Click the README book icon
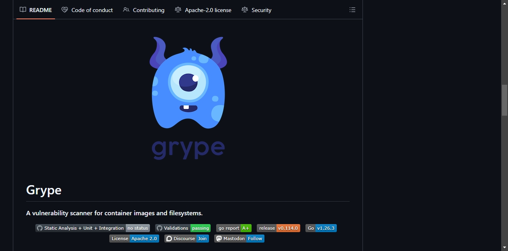This screenshot has height=251, width=508. point(23,10)
